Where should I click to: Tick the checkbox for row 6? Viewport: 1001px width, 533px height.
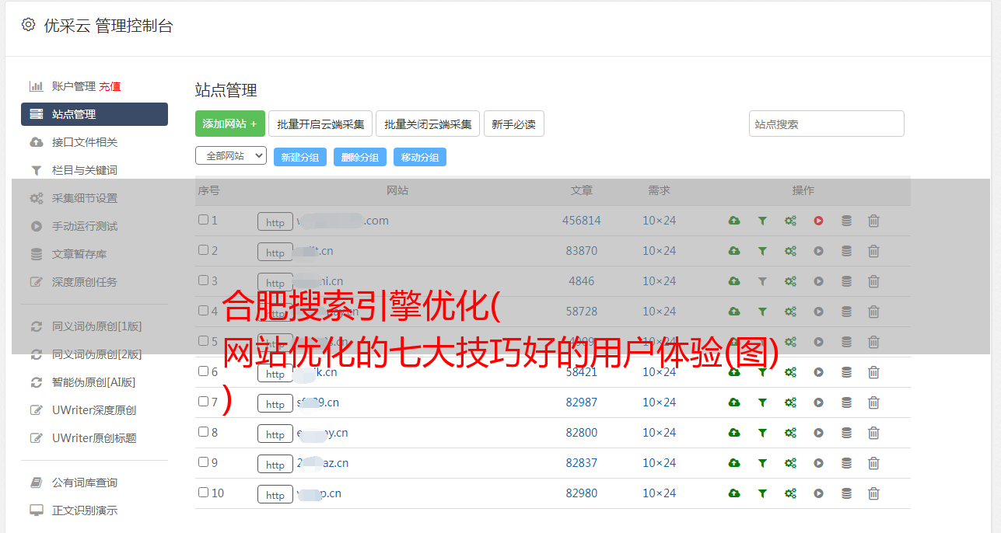tap(203, 371)
